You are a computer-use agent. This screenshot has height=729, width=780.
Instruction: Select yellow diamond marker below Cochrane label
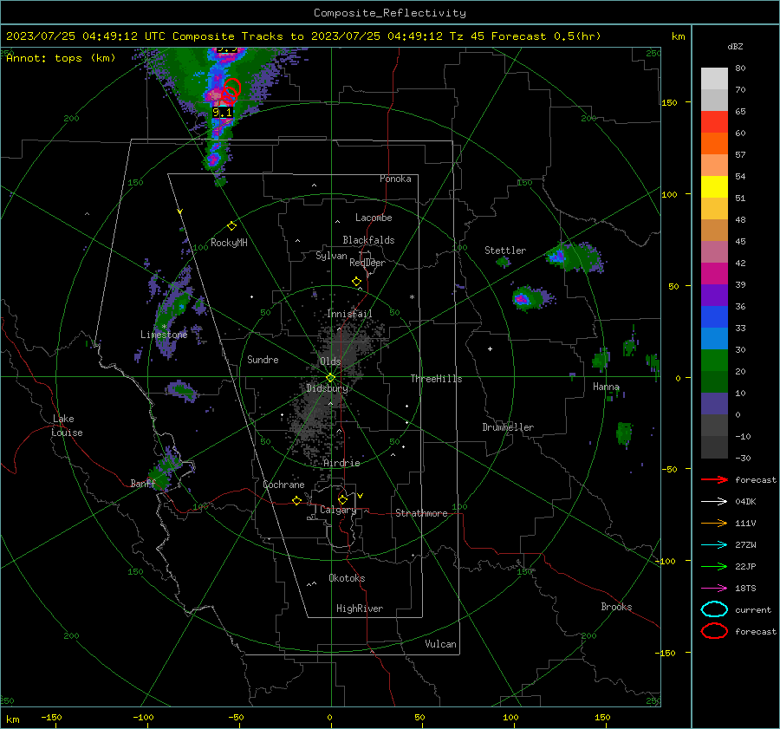[x=296, y=500]
